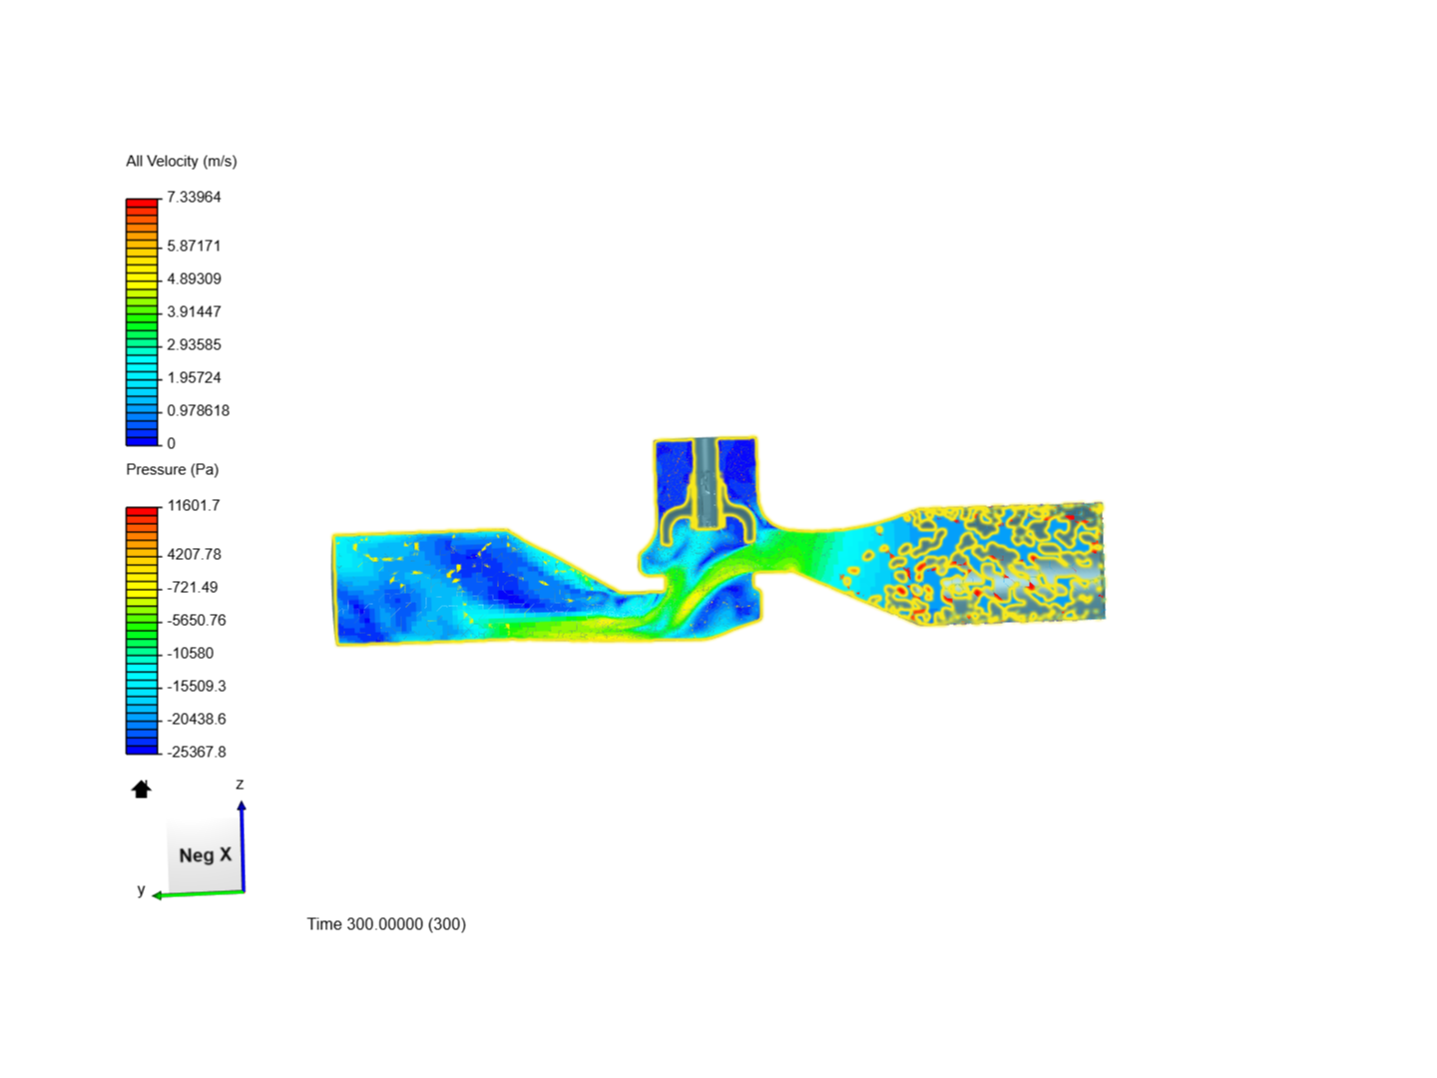The width and height of the screenshot is (1437, 1078).
Task: Click the pressure legend color bar
Action: pyautogui.click(x=142, y=630)
